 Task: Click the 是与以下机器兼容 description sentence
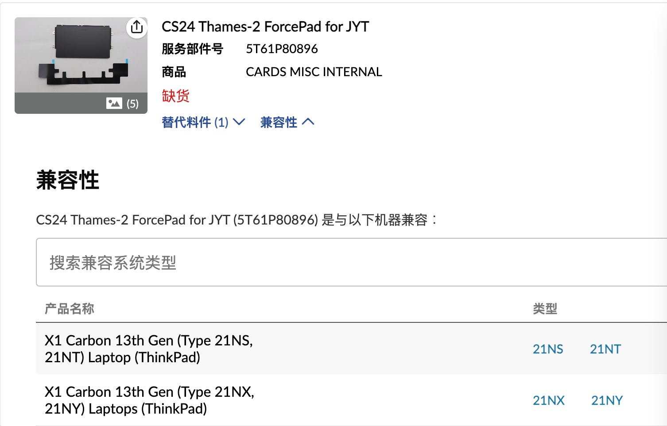click(237, 220)
